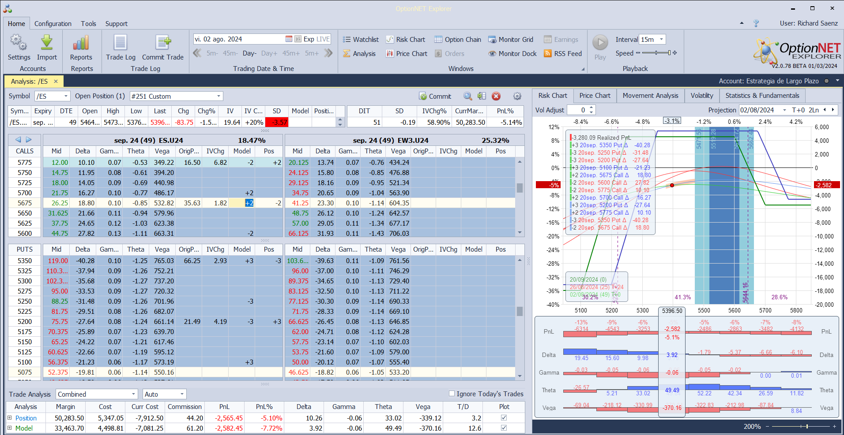This screenshot has width=844, height=435.
Task: Step back with the double left arrow
Action: (x=197, y=53)
